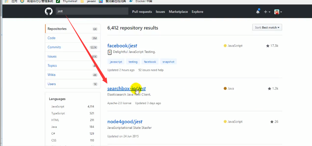The image size is (312, 146).
Task: Filter by HTML language 211
Action: point(72,120)
